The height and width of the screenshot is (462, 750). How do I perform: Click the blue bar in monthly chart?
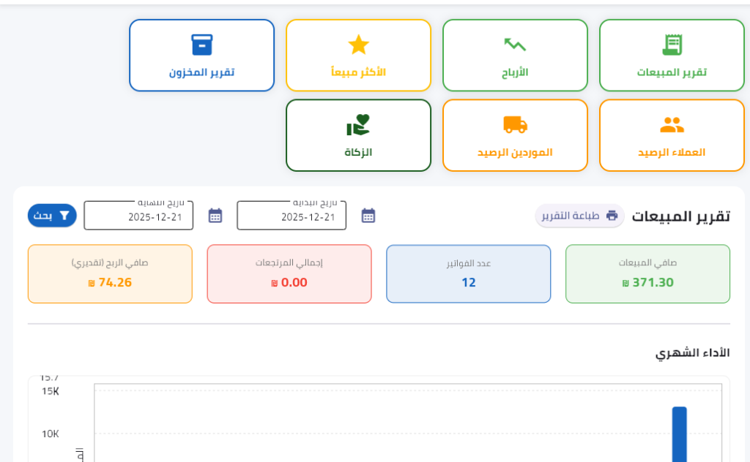click(x=679, y=434)
